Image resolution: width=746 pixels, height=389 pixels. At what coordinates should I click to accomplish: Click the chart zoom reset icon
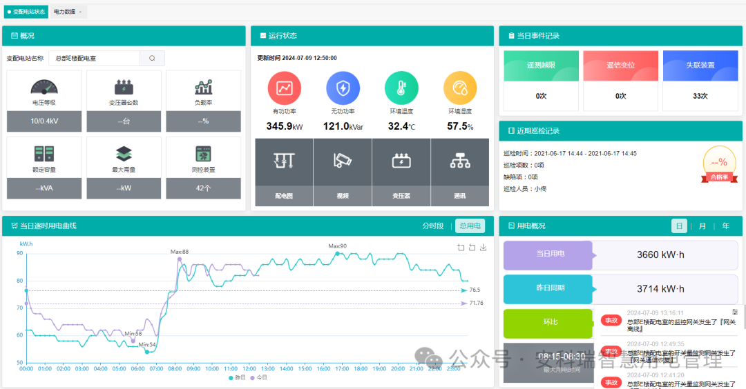click(x=472, y=248)
